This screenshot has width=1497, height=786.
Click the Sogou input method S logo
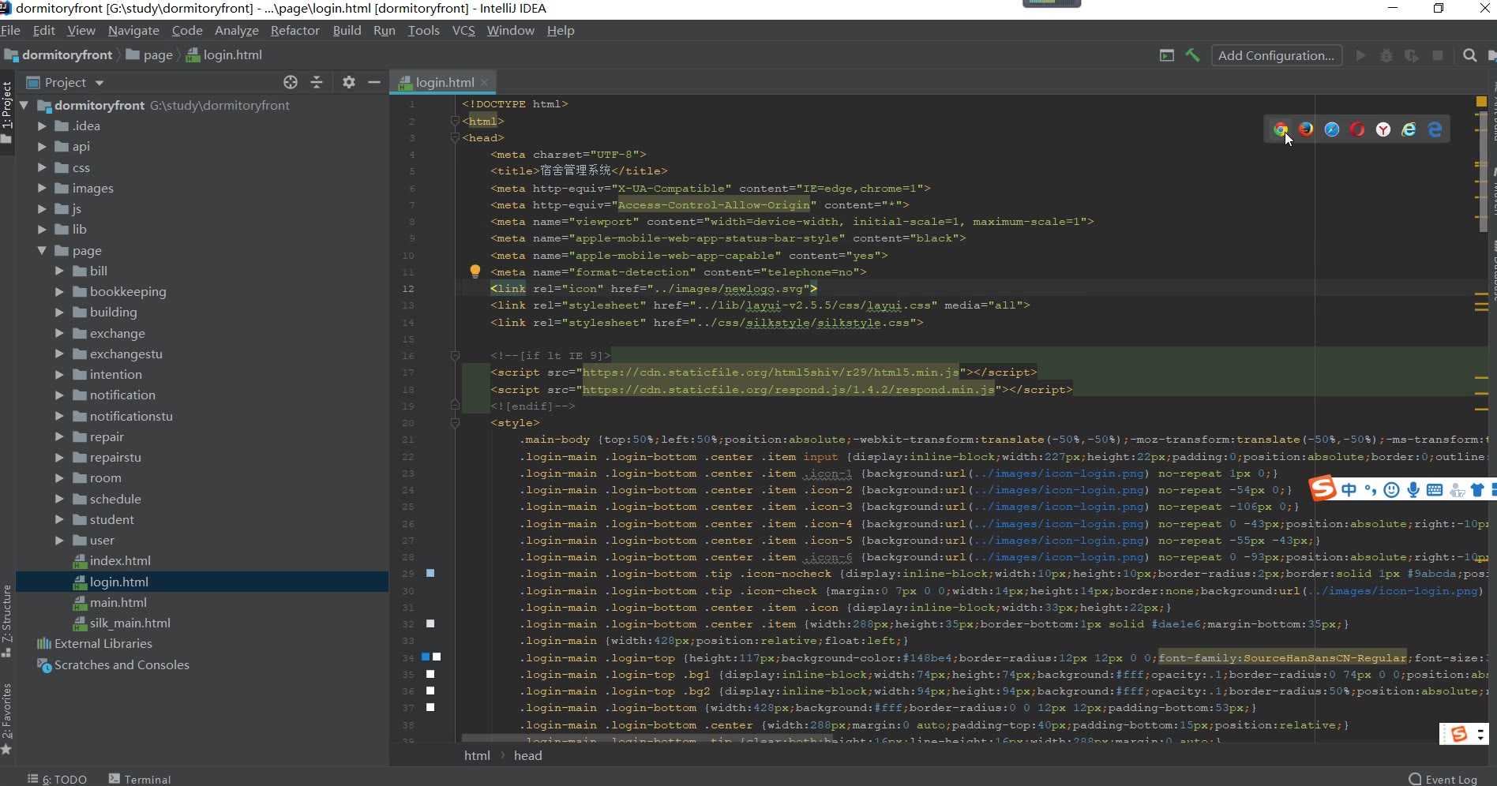(1323, 489)
